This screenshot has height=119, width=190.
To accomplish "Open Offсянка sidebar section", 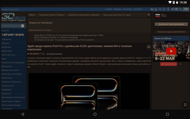I will coord(5,43).
